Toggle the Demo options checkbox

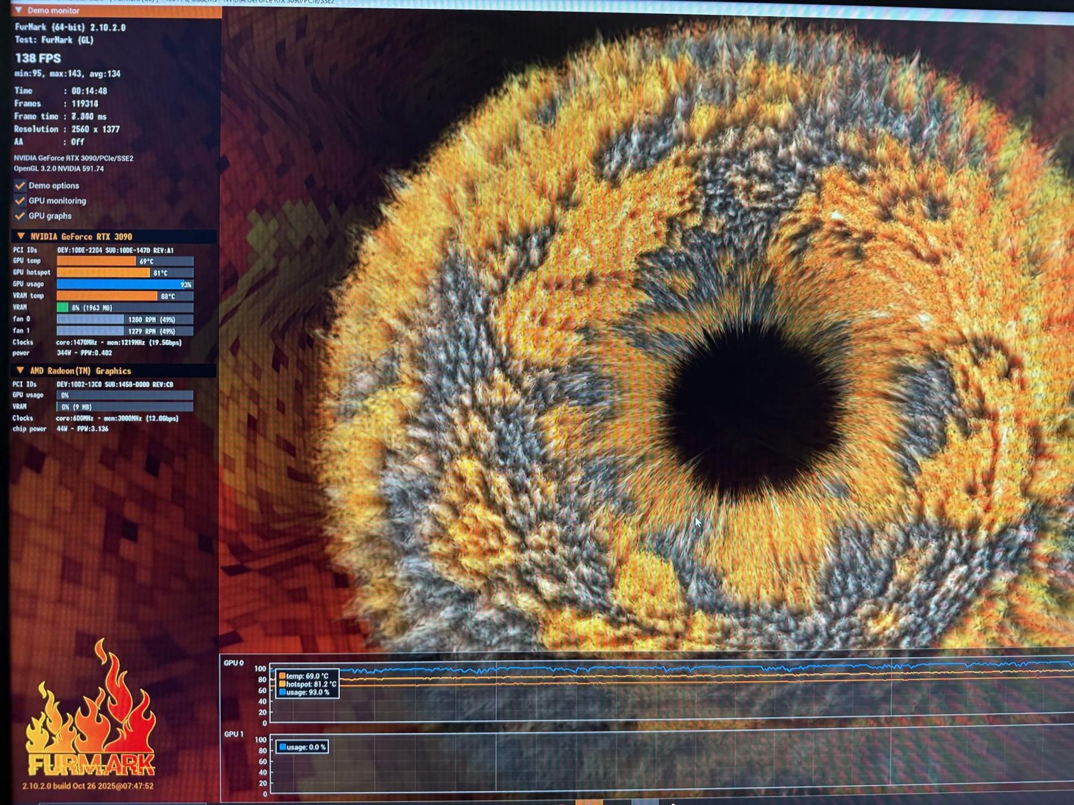(20, 186)
